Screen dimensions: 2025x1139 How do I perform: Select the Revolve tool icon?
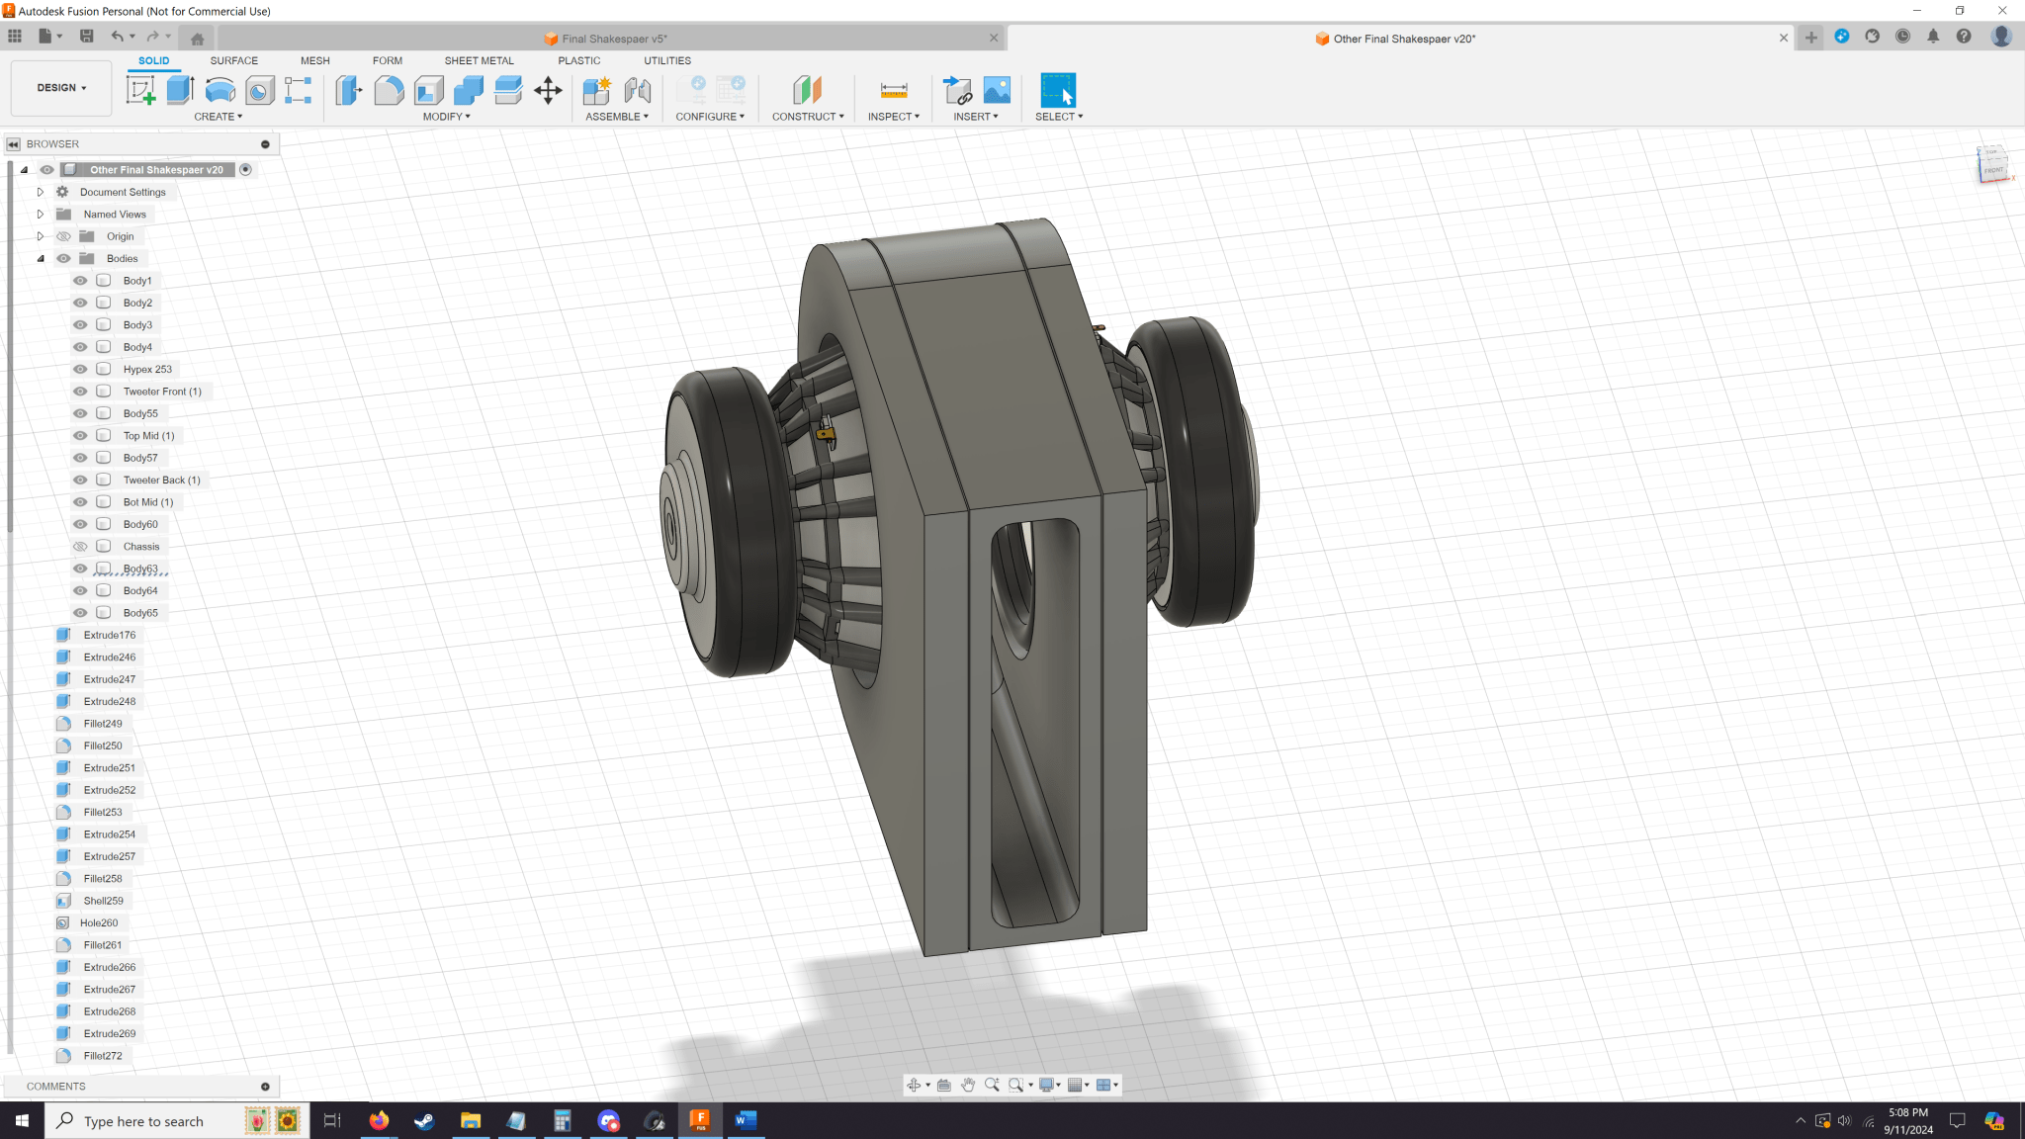[220, 90]
